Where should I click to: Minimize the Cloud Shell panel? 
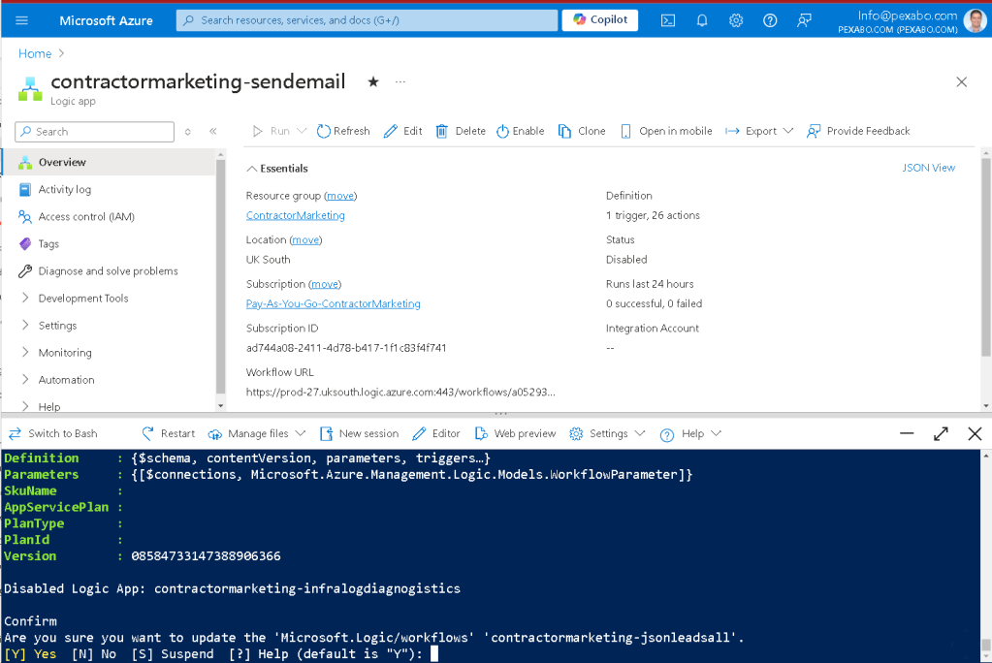point(907,433)
